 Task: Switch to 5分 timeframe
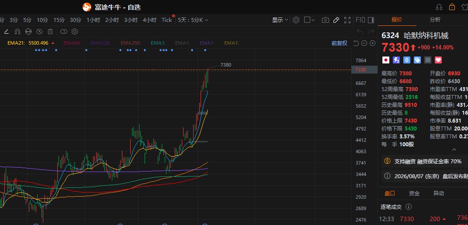[27, 20]
